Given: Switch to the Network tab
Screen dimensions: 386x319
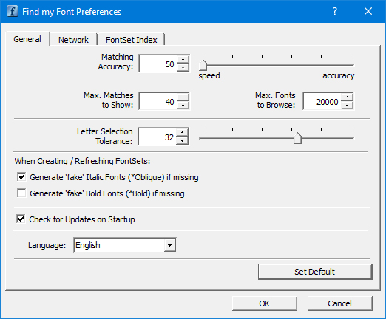Looking at the screenshot, I should click(x=73, y=40).
